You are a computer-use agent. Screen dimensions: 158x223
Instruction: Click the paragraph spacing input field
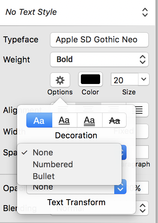pyautogui.click(x=142, y=152)
